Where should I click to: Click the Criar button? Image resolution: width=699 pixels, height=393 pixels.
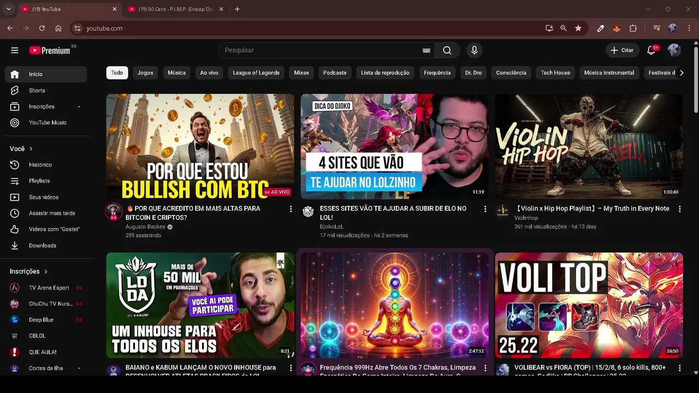click(x=622, y=50)
